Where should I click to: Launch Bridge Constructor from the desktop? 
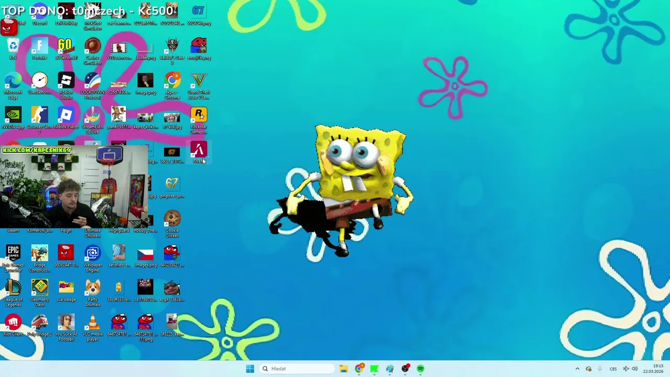tap(40, 259)
